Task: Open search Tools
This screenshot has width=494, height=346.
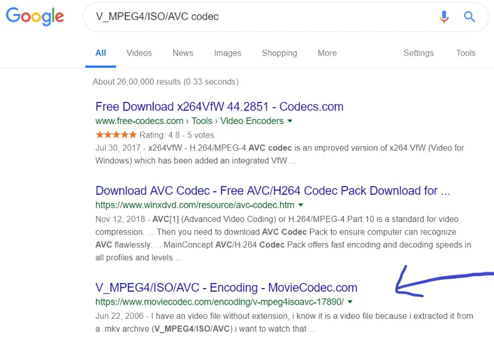Action: coord(466,53)
